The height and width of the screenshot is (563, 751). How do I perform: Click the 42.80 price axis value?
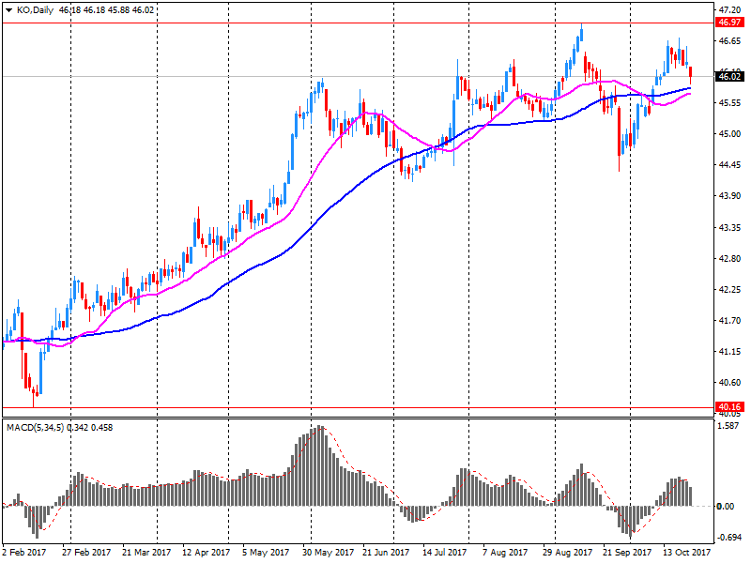(x=730, y=259)
